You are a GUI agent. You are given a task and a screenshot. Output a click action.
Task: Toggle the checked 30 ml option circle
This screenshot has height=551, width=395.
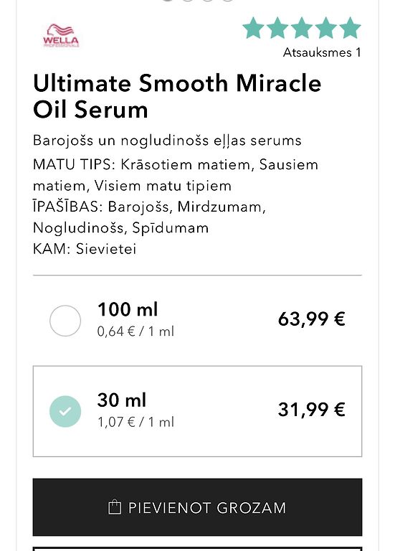pos(65,411)
